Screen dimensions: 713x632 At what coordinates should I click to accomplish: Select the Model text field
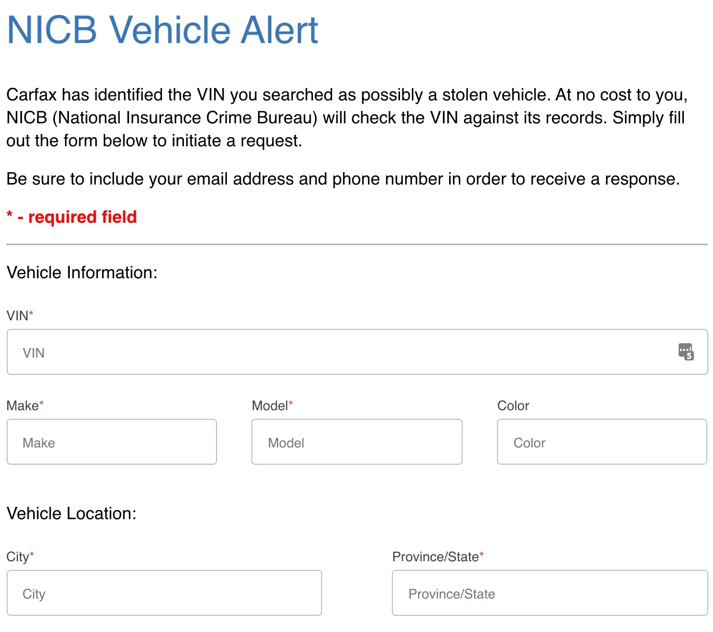[x=356, y=442]
